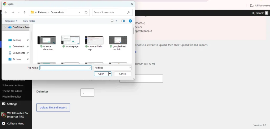Select the Ai error detection thumbnail
This screenshot has width=270, height=129.
tap(46, 40)
